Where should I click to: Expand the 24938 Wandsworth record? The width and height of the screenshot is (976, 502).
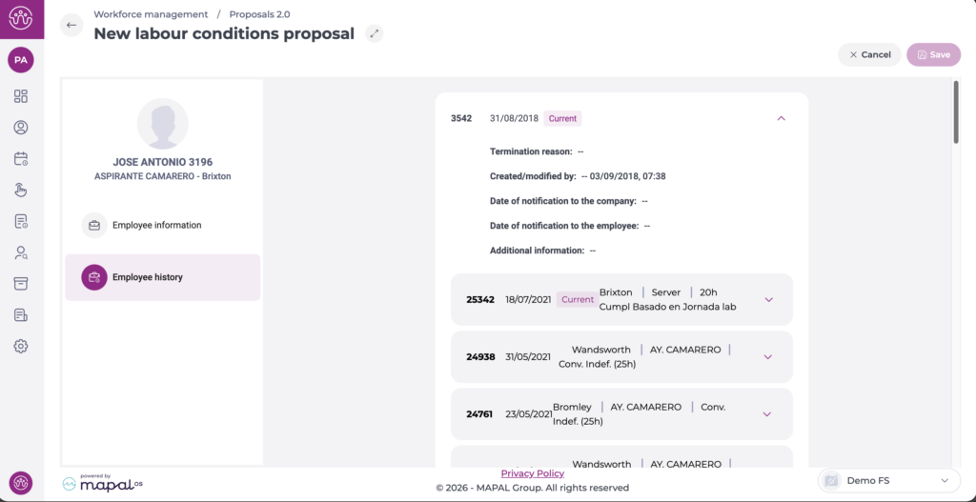768,357
